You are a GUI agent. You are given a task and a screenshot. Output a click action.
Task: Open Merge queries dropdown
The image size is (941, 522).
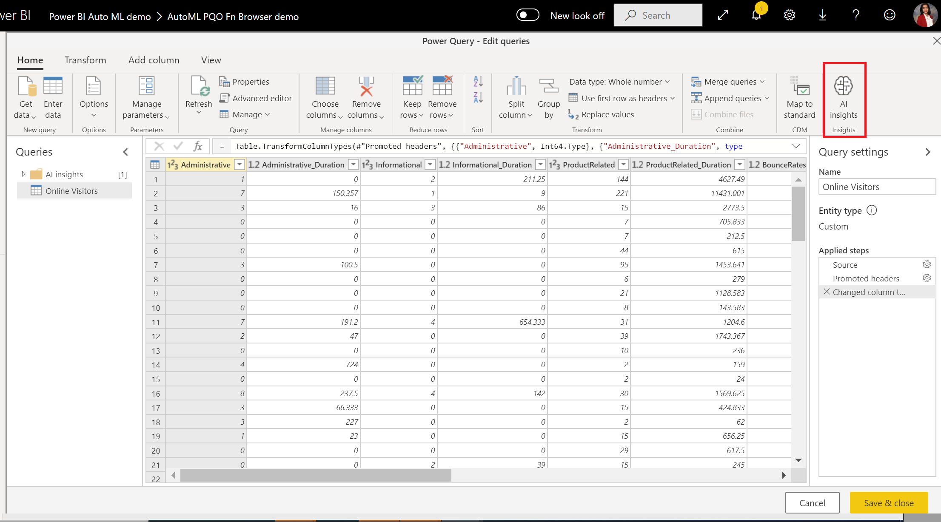[x=727, y=82]
